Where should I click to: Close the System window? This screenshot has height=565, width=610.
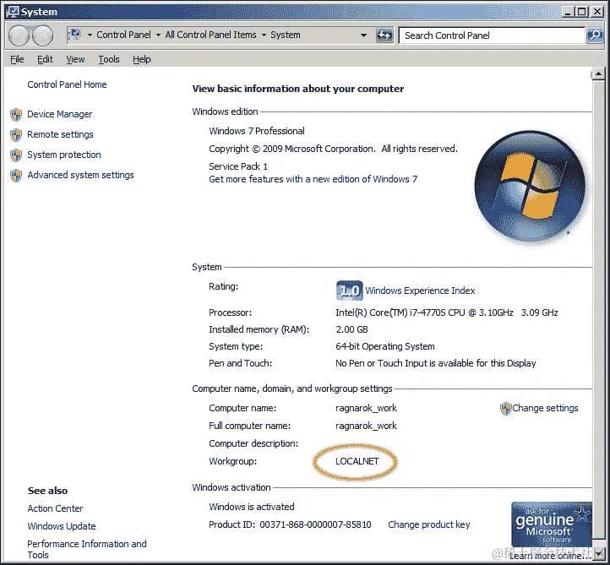click(596, 12)
